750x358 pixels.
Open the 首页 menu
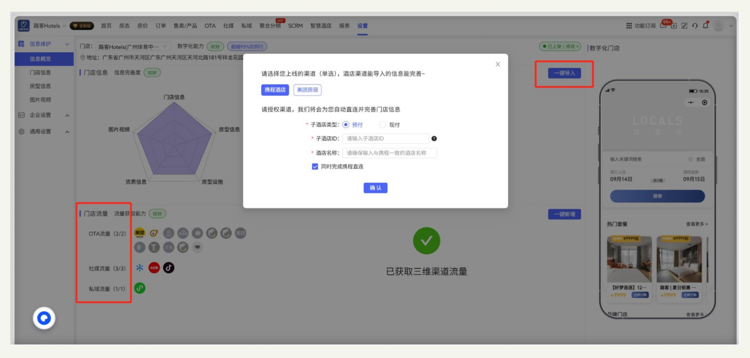(x=106, y=26)
